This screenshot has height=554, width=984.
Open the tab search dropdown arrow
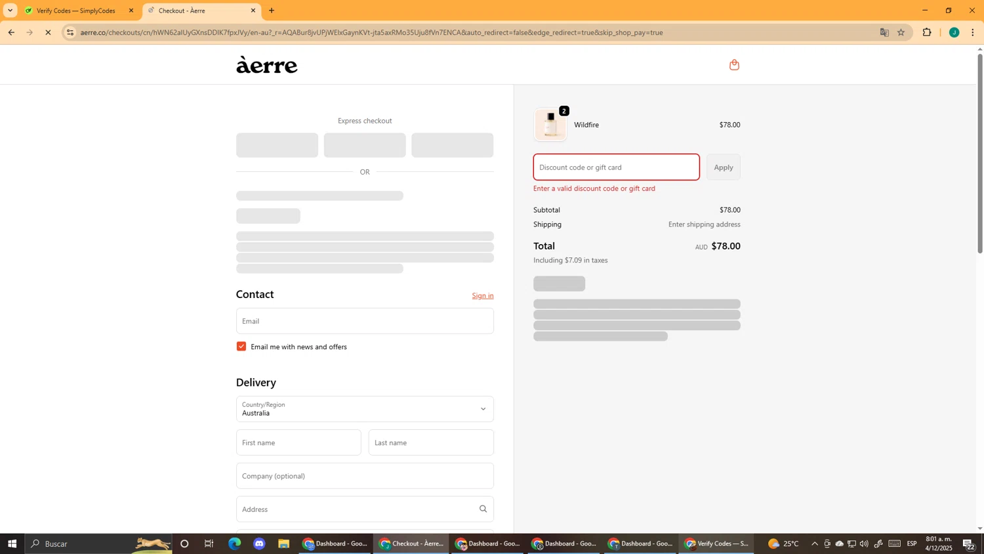[10, 11]
